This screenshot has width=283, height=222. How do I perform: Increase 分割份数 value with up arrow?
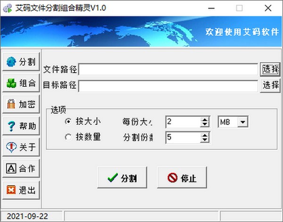point(205,135)
